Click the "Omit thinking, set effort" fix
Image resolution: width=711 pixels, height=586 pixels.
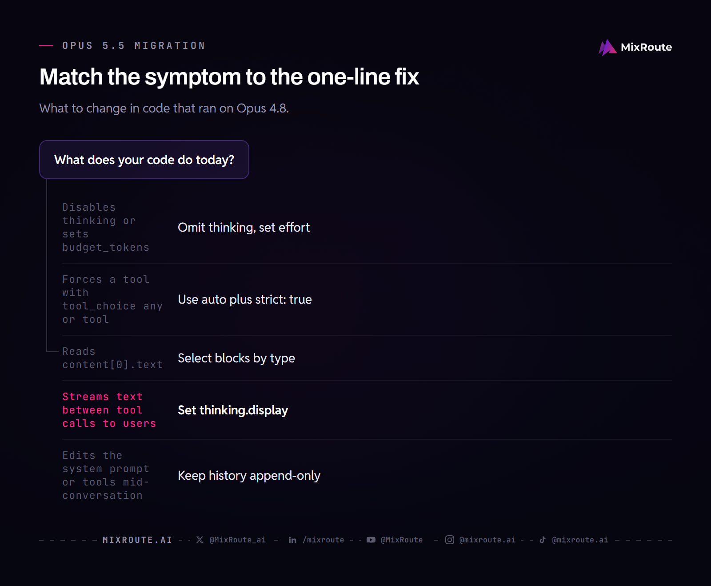[x=244, y=227]
